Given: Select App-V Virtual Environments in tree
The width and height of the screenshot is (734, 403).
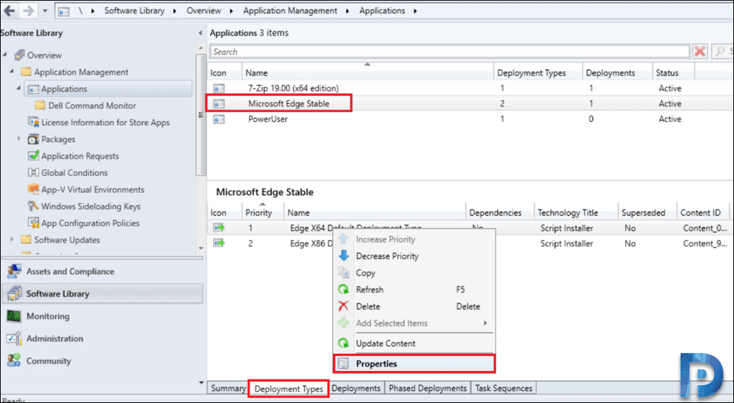Looking at the screenshot, I should [93, 189].
